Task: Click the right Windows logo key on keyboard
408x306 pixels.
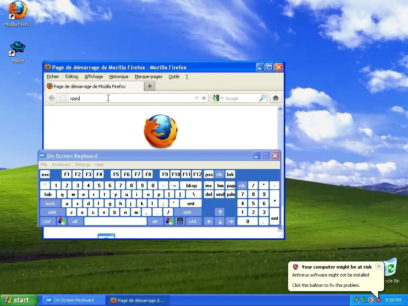Action: point(169,222)
